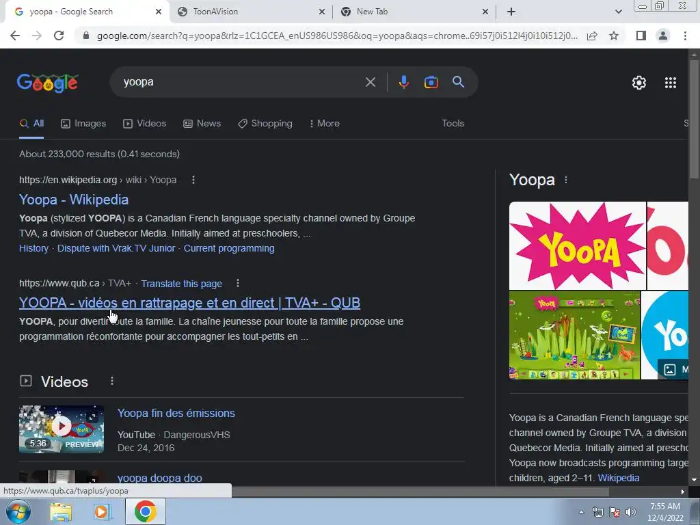The height and width of the screenshot is (525, 700).
Task: Open the Google apps grid
Action: (x=671, y=83)
